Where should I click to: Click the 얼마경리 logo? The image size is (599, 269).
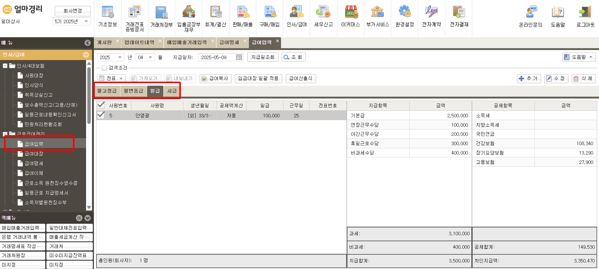point(23,9)
